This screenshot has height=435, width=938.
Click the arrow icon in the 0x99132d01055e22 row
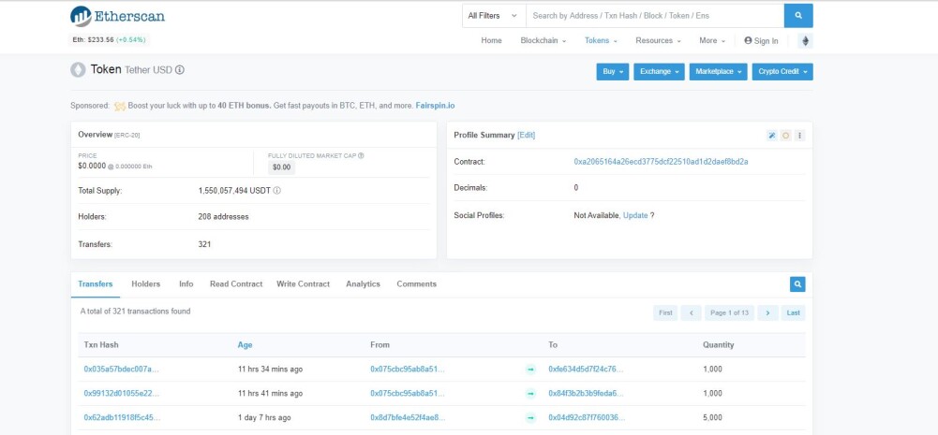530,393
